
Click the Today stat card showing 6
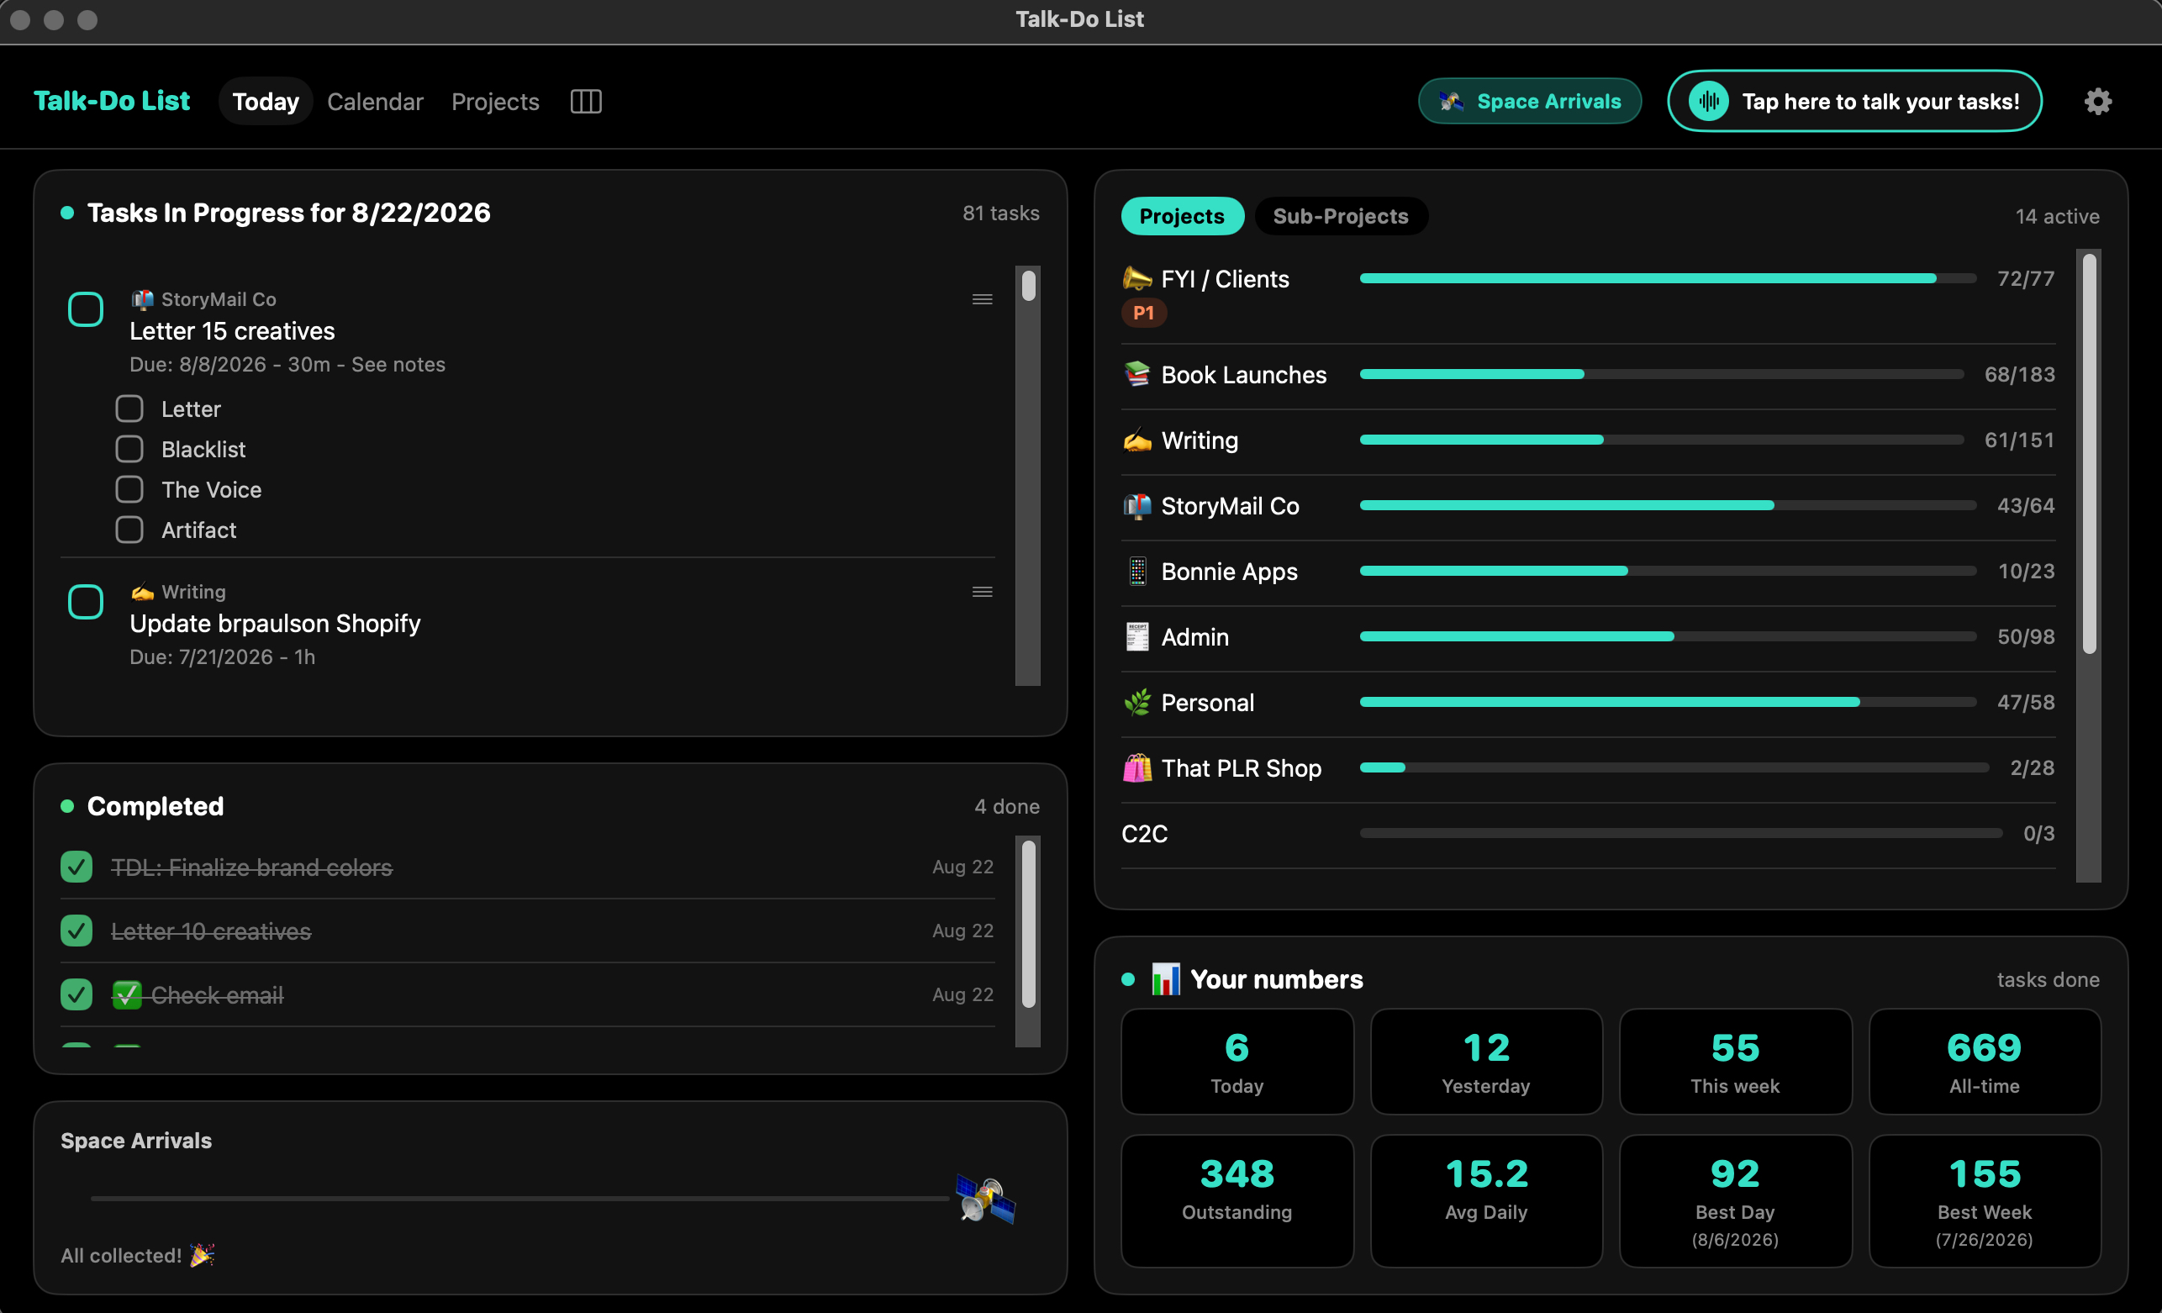point(1237,1062)
